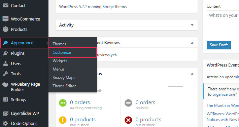
Task: Click the Bridge theme link
Action: pyautogui.click(x=108, y=7)
